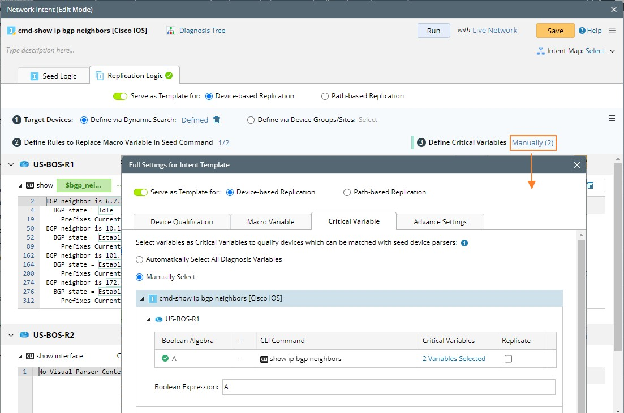Click the $bgp_nei macro variable green chip
Image resolution: width=624 pixels, height=413 pixels.
click(83, 185)
